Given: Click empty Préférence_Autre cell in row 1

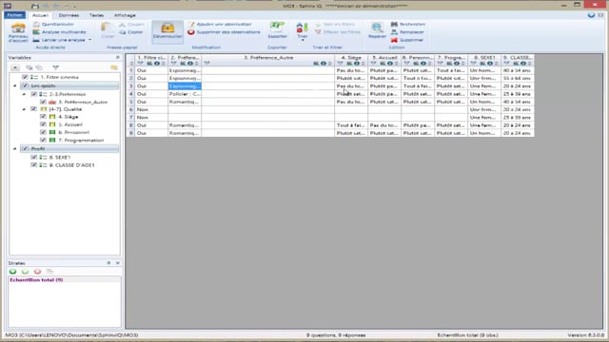Looking at the screenshot, I should coord(268,70).
